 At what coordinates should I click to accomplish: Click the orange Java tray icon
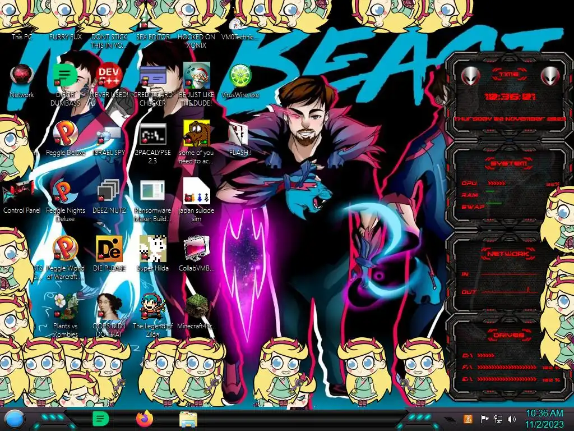[468, 419]
